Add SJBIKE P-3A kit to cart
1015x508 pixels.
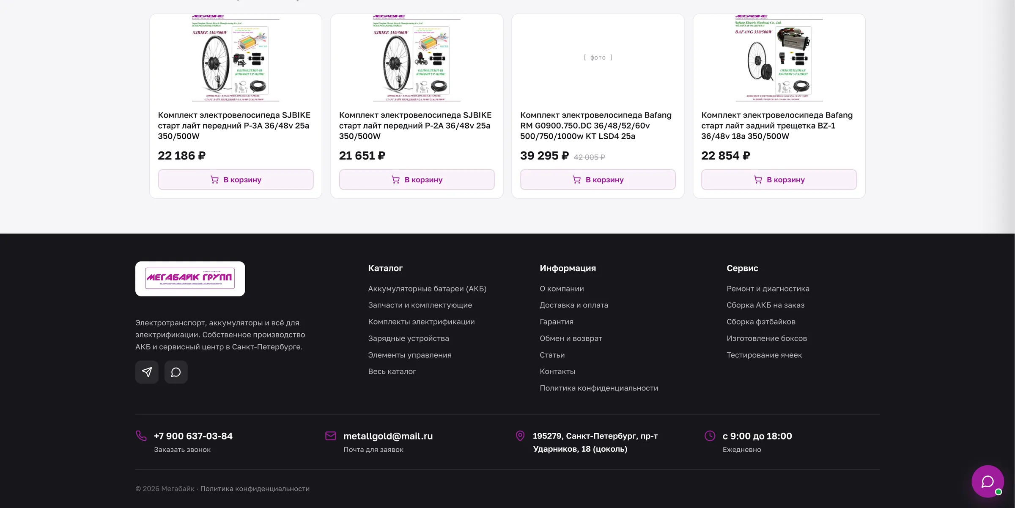[x=236, y=180]
